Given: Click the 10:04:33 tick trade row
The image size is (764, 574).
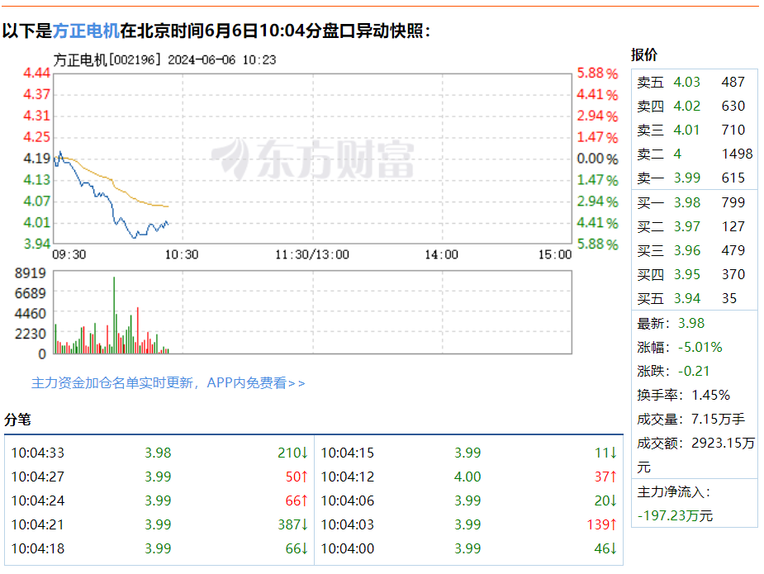Looking at the screenshot, I should [x=159, y=453].
